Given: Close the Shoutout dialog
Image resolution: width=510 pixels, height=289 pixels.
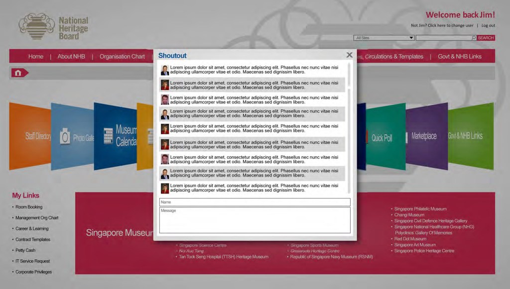Looking at the screenshot, I should pos(349,55).
